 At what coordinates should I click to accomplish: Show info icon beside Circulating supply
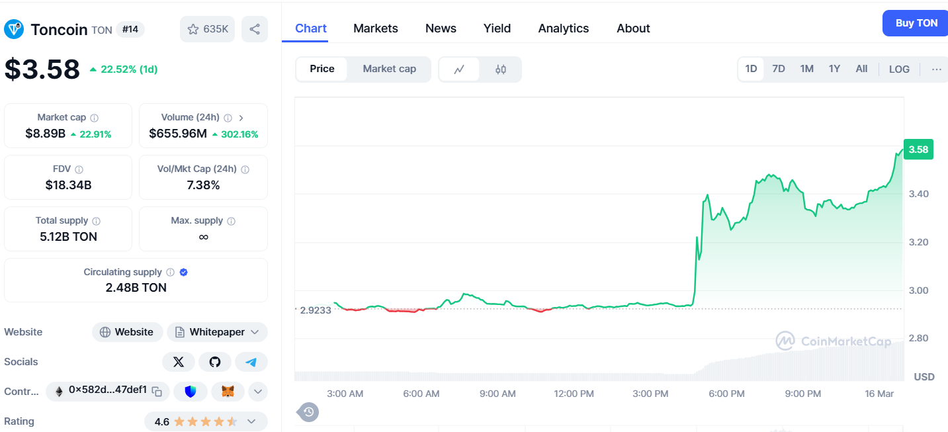(x=170, y=273)
